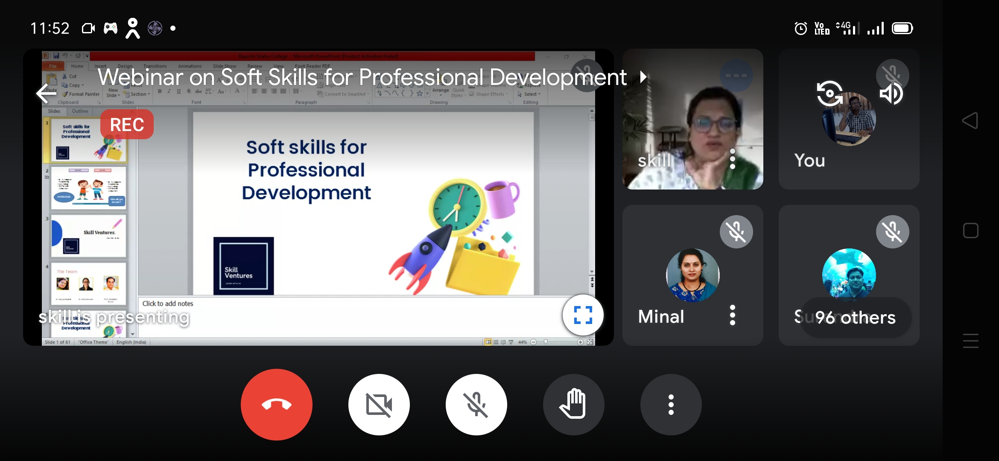Raise hand using the hand icon
The height and width of the screenshot is (461, 999).
coord(573,404)
